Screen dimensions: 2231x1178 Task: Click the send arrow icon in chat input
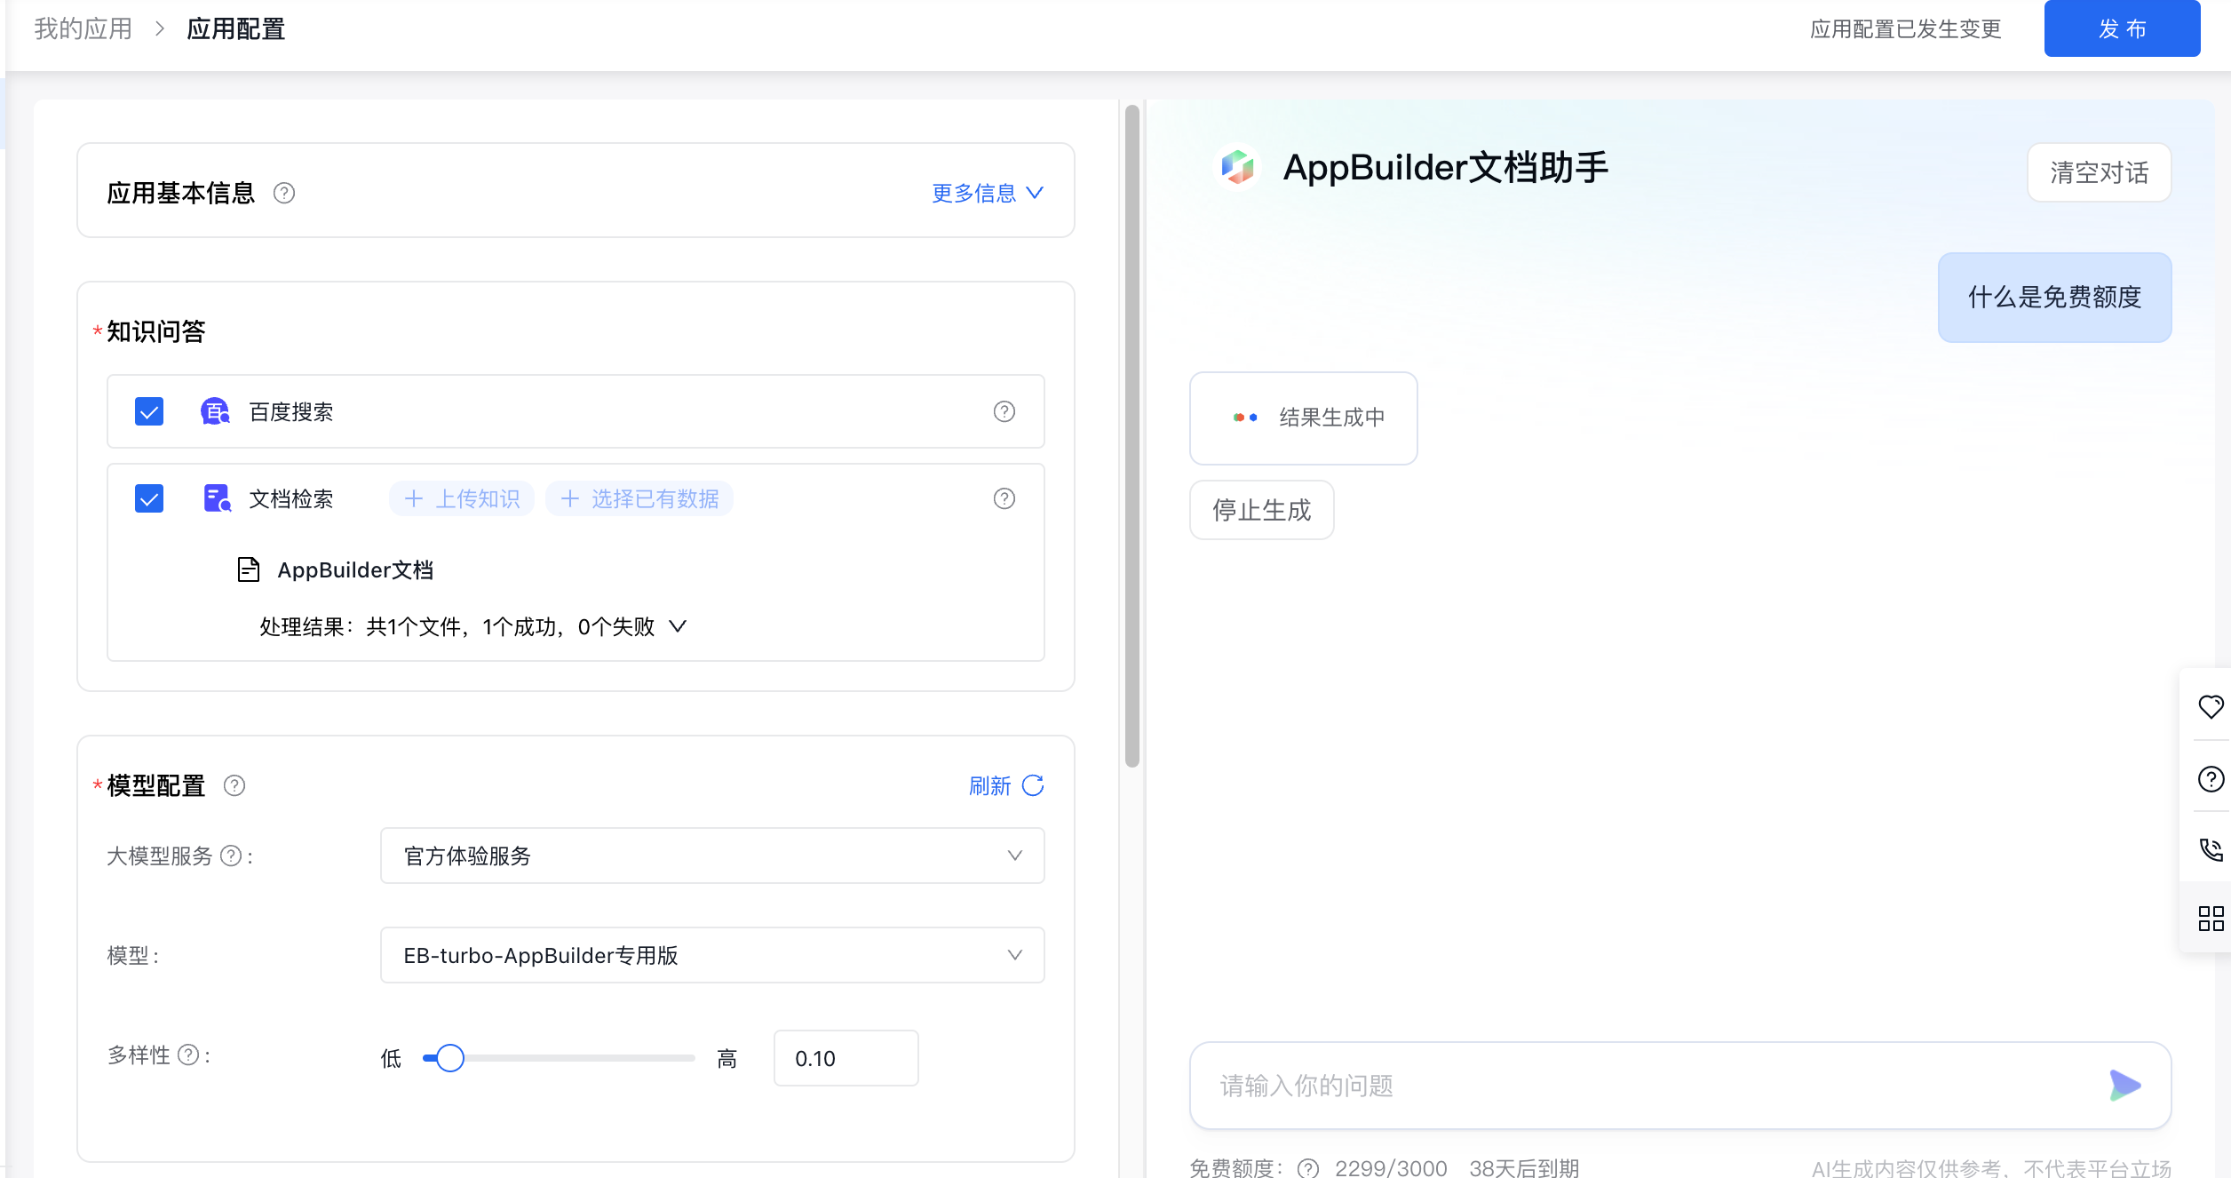point(2124,1085)
